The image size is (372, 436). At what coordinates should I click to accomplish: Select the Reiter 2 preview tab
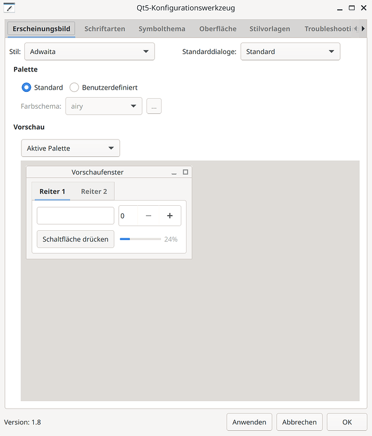[x=94, y=192]
